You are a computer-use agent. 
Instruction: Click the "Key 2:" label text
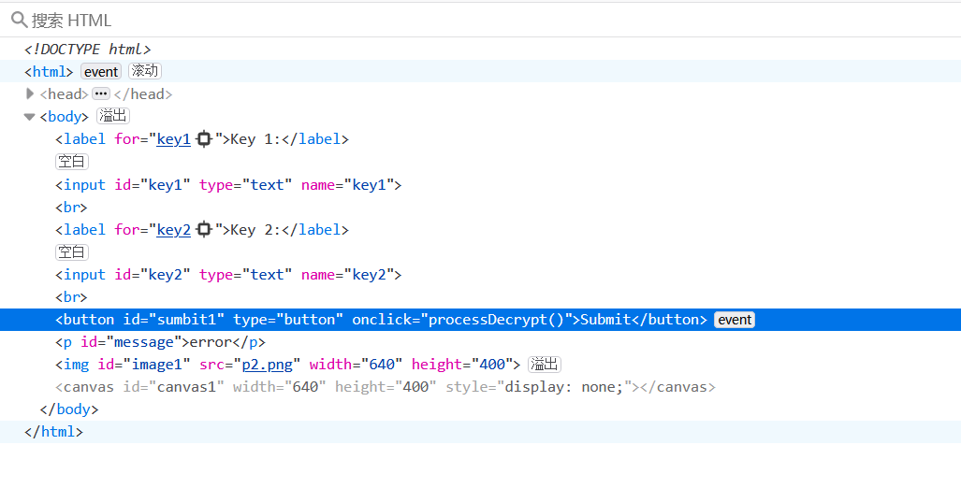(255, 230)
